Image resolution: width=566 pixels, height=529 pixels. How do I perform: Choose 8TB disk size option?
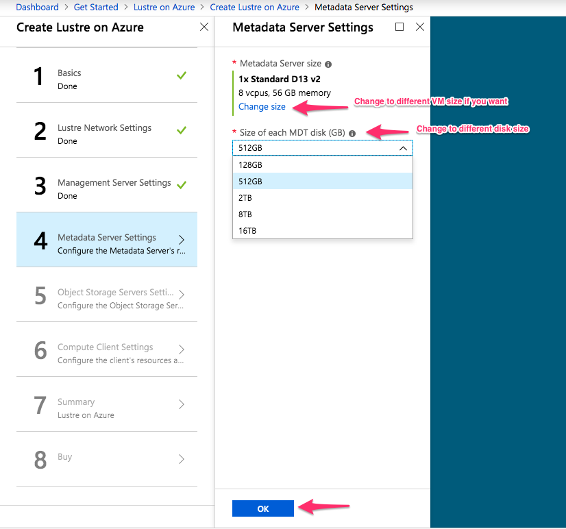tap(323, 214)
